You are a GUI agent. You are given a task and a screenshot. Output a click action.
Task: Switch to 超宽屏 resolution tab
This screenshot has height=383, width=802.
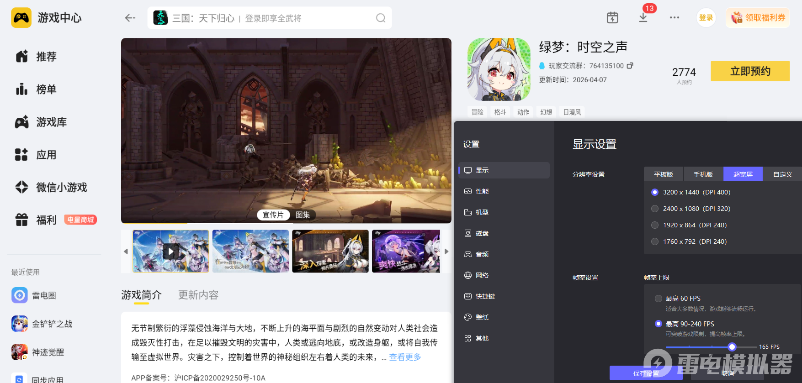coord(743,174)
